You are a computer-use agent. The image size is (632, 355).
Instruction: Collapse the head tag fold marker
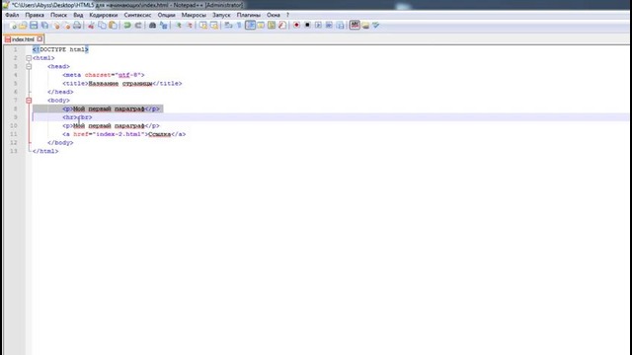29,66
